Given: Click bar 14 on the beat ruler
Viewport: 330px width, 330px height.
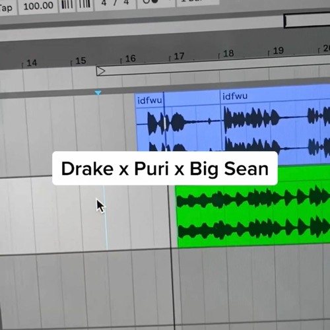Looking at the screenshot, I should coord(32,63).
